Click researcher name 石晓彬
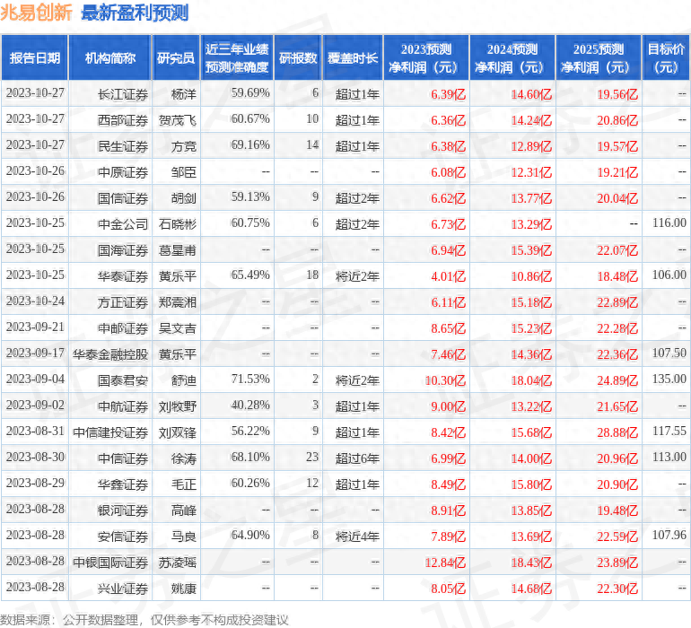691x628 pixels. tap(177, 224)
